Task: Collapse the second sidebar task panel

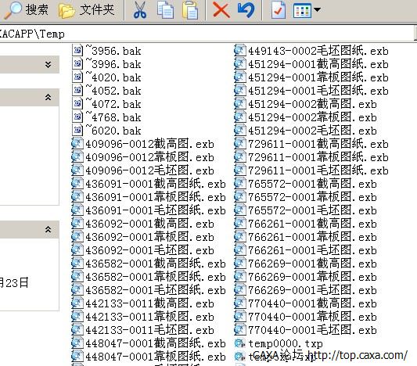Action: (x=49, y=97)
